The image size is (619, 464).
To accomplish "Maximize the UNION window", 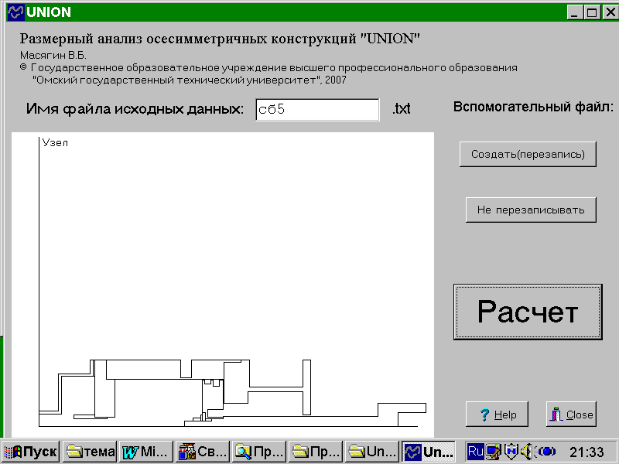I will (592, 12).
